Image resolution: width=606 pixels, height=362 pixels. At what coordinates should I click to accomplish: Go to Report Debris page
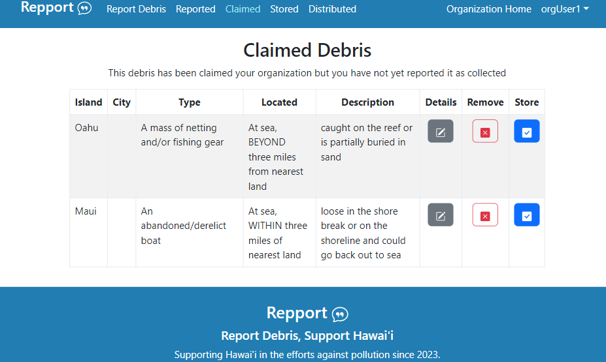136,9
